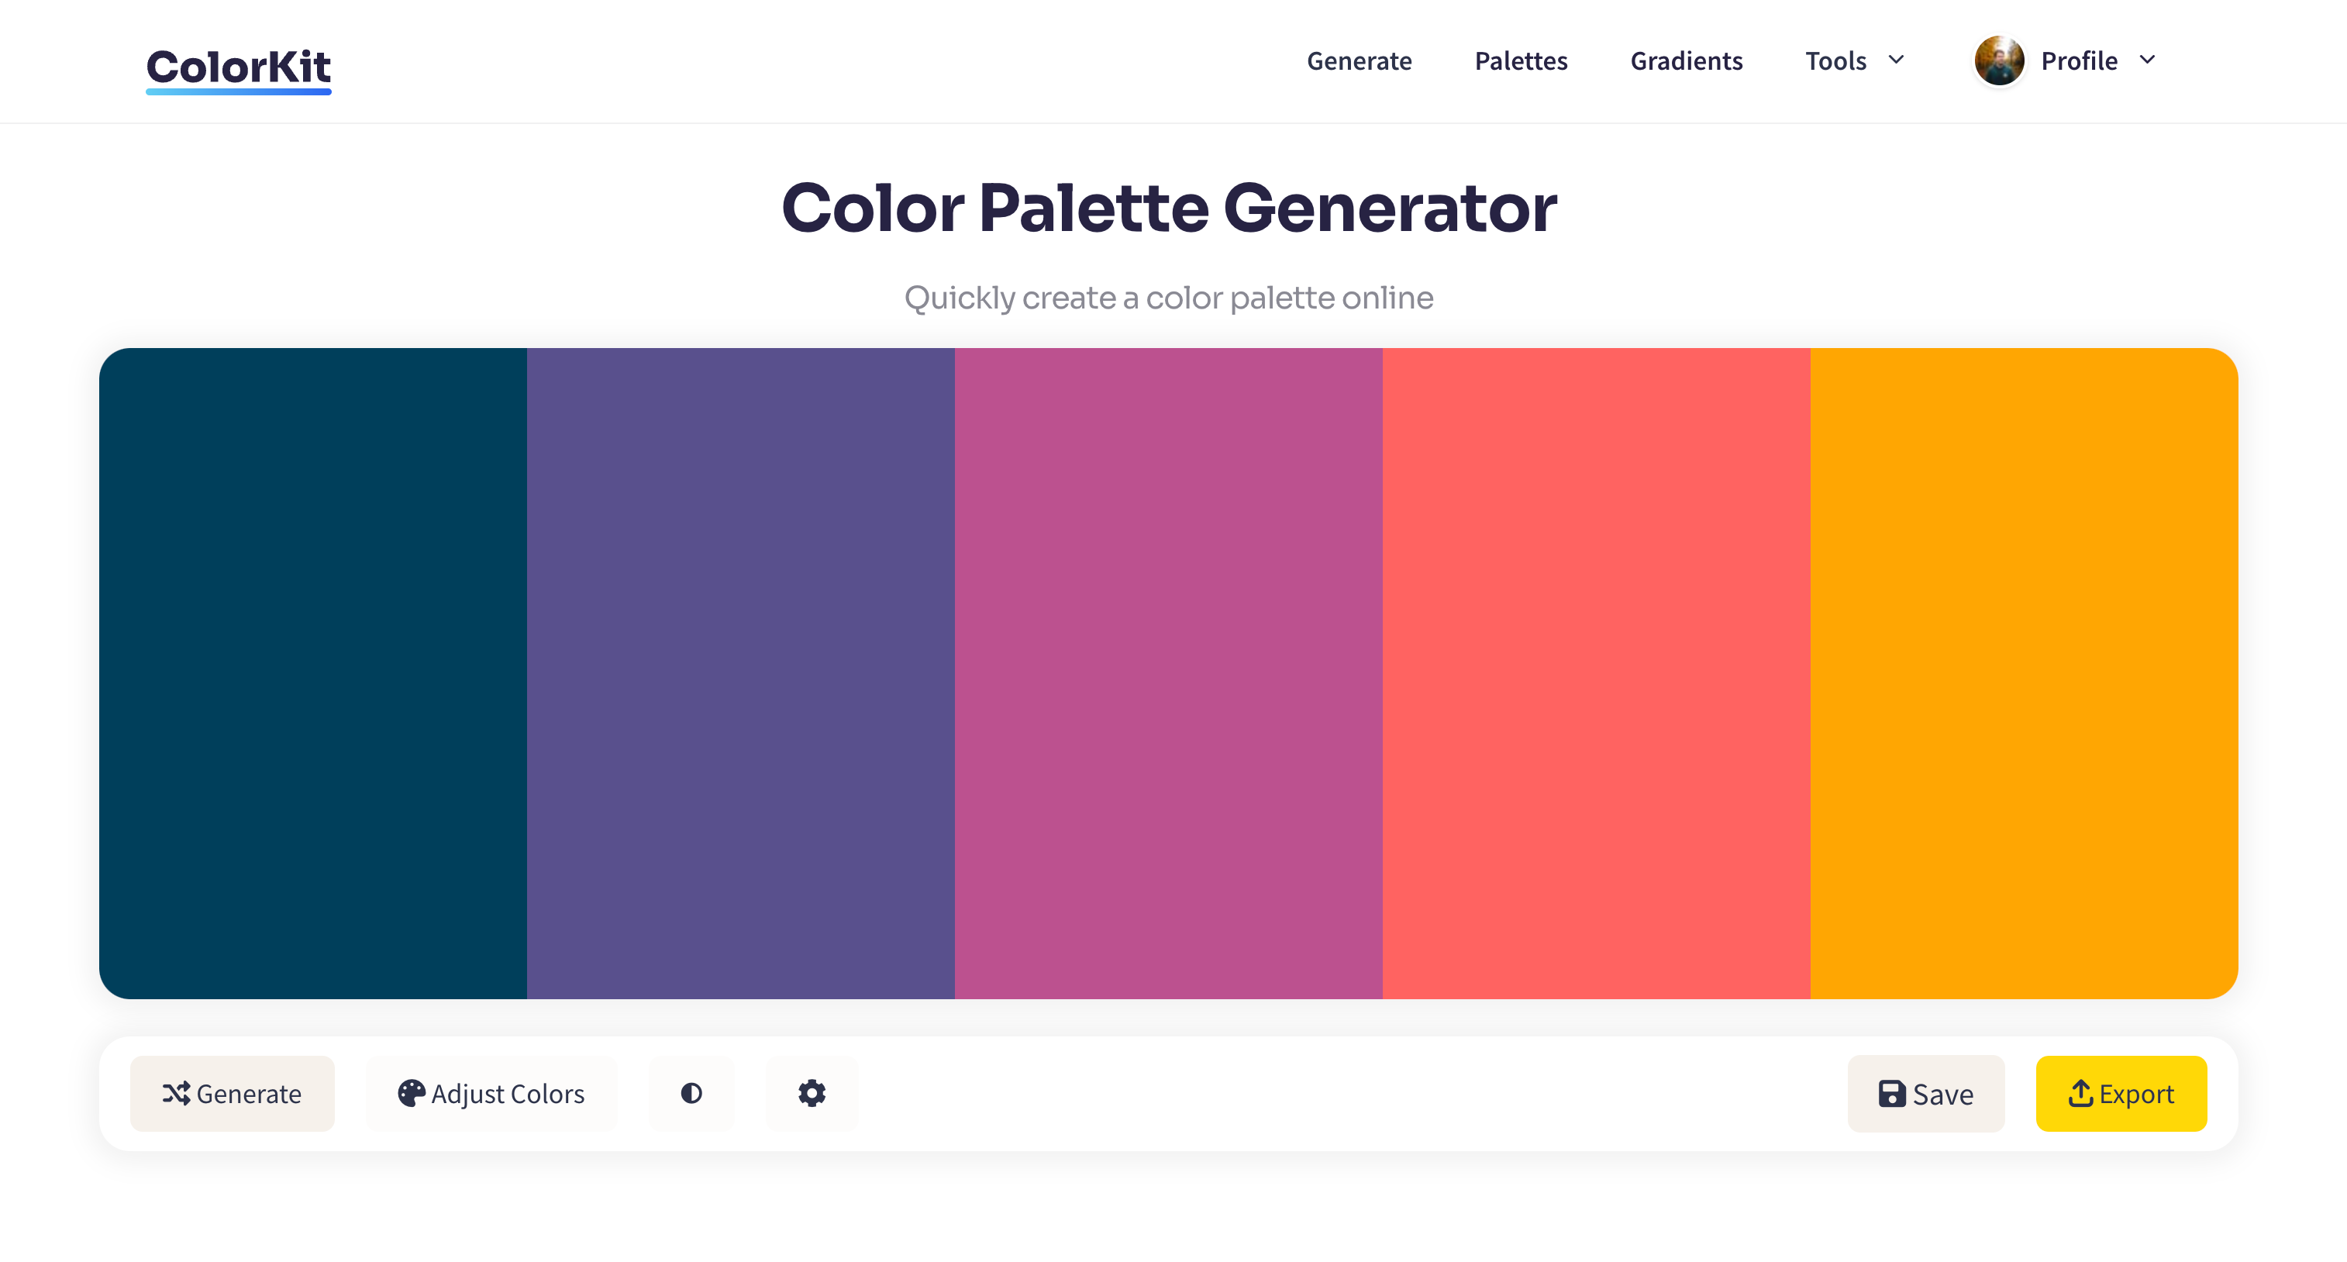Switch to the Palettes tab
Image resolution: width=2347 pixels, height=1262 pixels.
[1522, 60]
